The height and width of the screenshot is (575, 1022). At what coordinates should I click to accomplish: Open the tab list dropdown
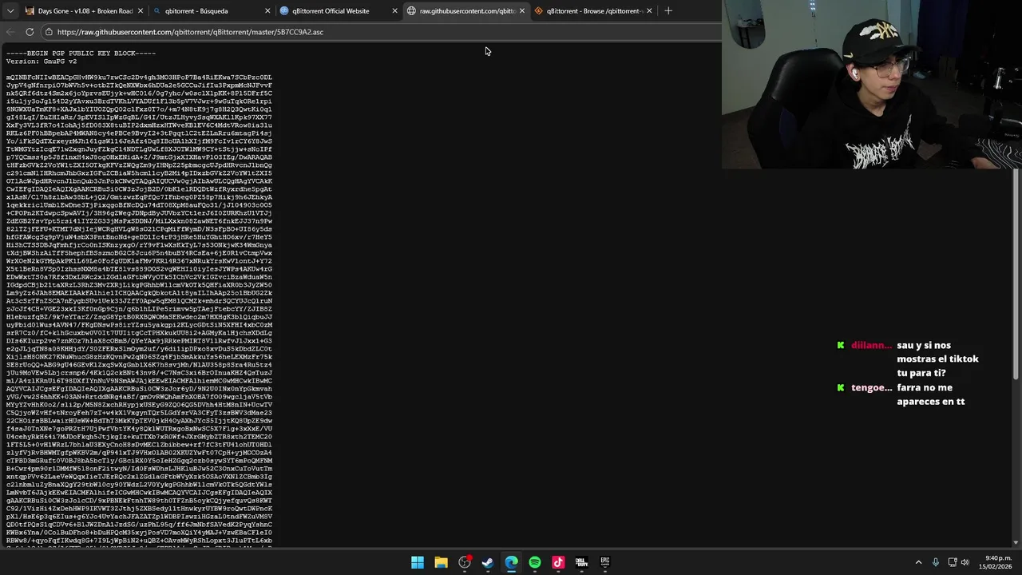click(10, 11)
